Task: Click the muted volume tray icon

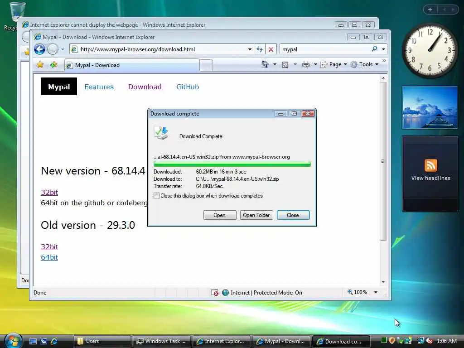Action: [x=429, y=341]
